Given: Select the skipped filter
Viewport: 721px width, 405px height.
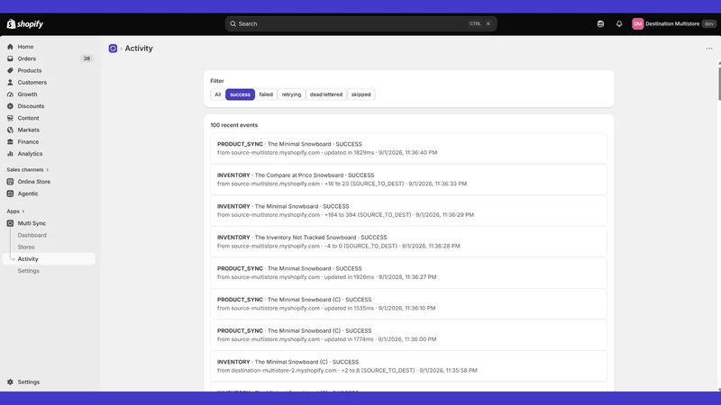Looking at the screenshot, I should [x=361, y=94].
